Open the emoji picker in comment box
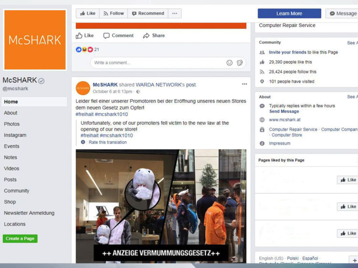The image size is (358, 268). (230, 63)
